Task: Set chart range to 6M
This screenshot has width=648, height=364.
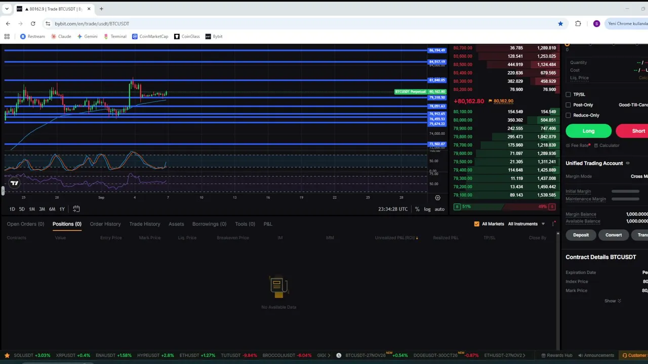Action: coord(52,209)
